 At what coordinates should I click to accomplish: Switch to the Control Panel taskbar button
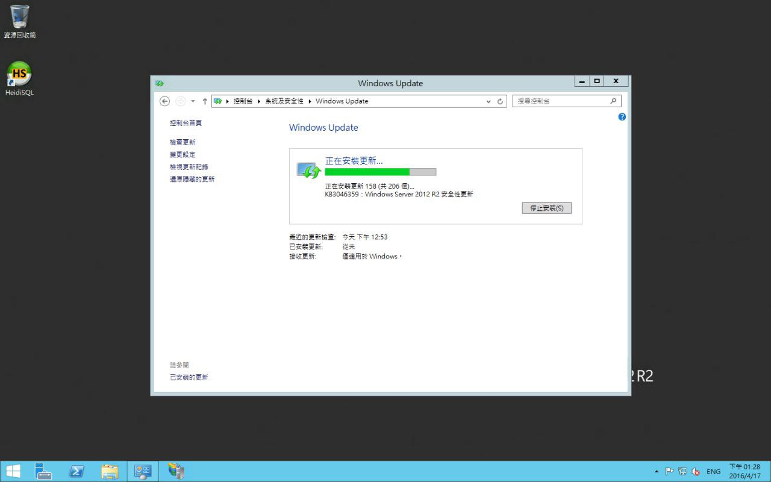point(143,471)
